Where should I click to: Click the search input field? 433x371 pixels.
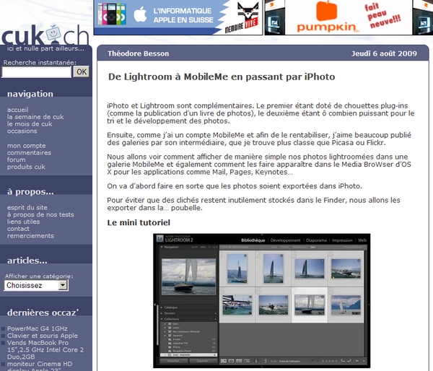click(x=37, y=72)
